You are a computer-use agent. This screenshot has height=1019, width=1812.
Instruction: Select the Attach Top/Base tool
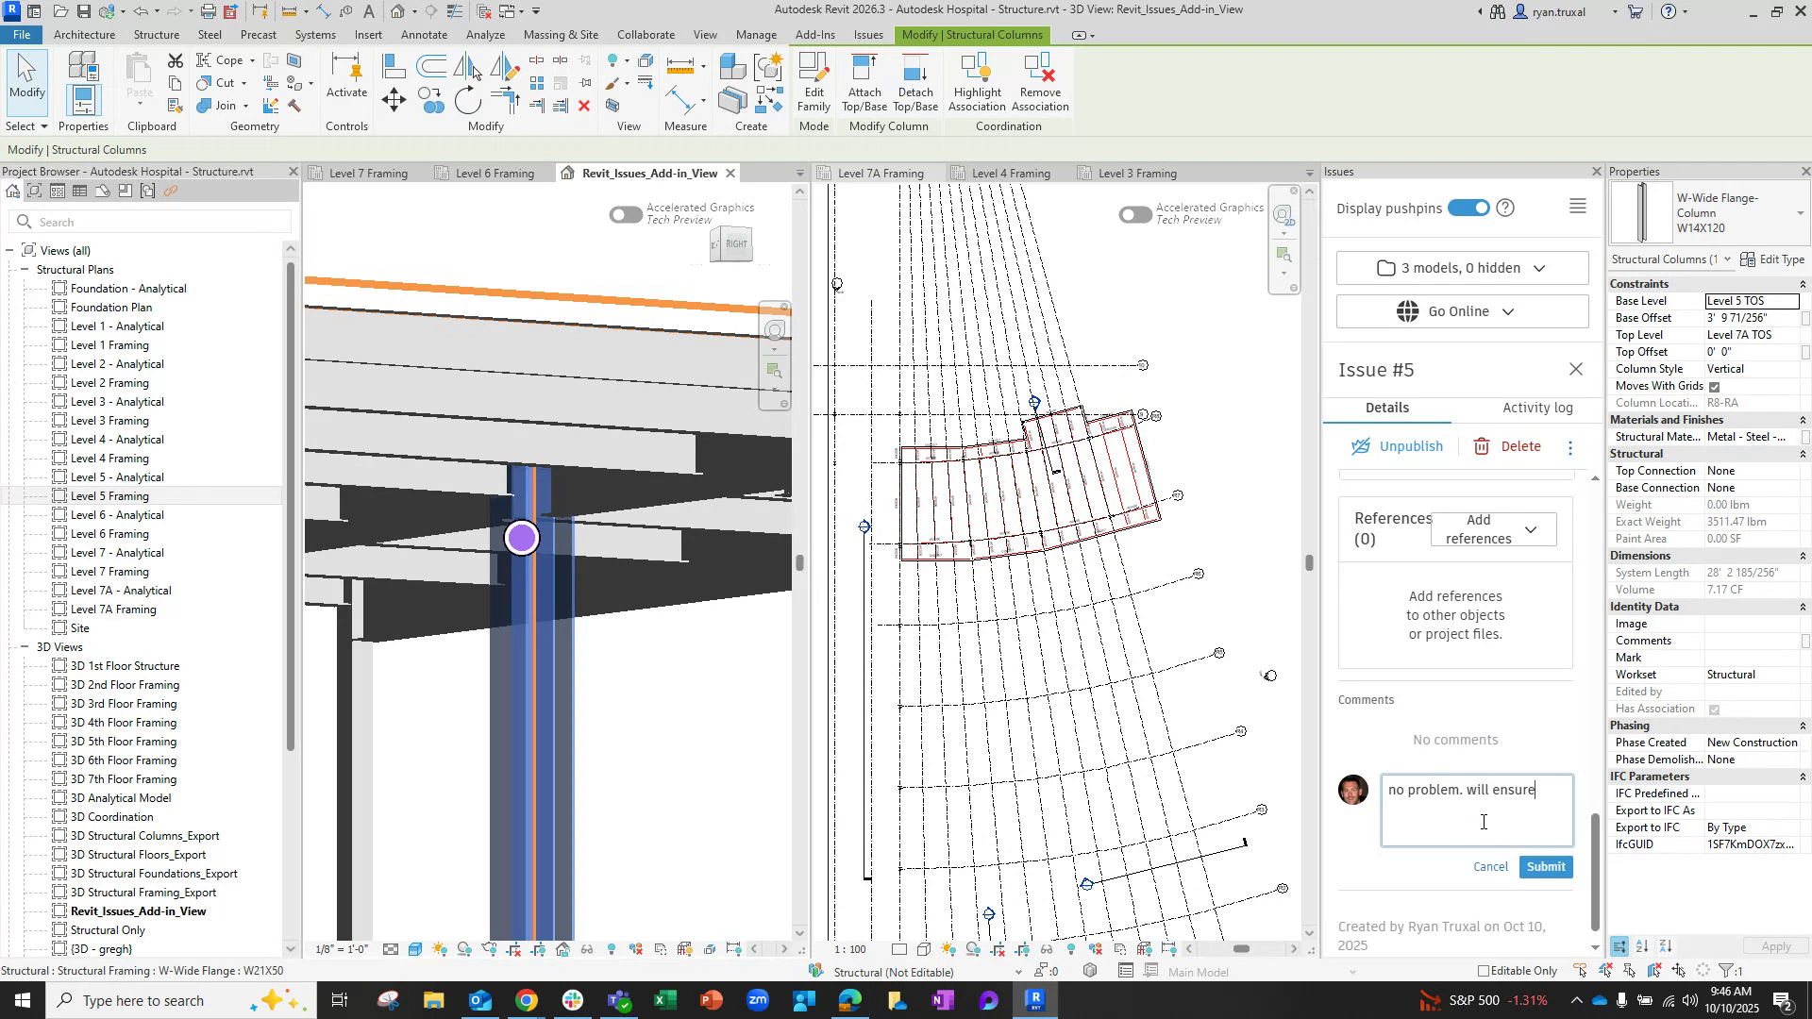tap(863, 83)
